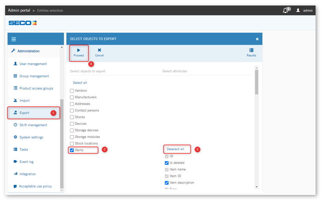Screen dimensions: 325x204
Task: Click the Import icon in sidebar
Action: (x=15, y=100)
